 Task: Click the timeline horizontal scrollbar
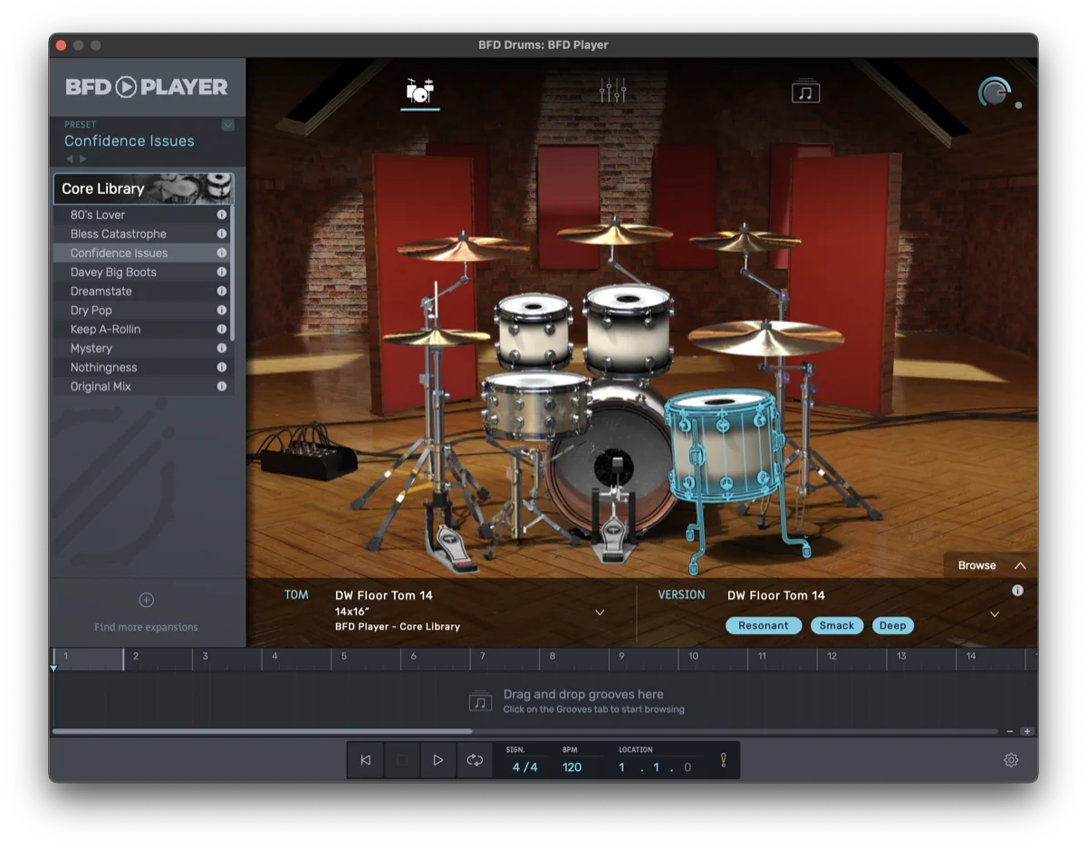tap(262, 731)
